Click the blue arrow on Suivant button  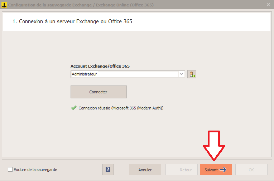point(223,170)
